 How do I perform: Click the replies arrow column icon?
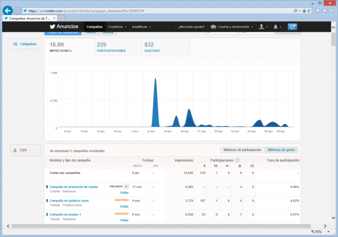(x=227, y=166)
